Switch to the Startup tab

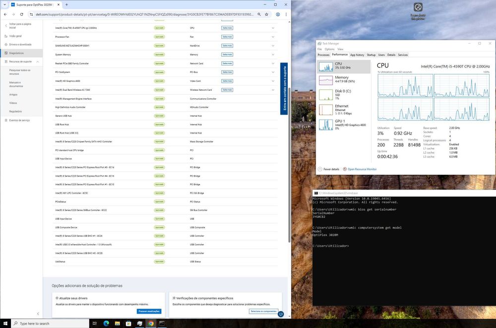371,55
